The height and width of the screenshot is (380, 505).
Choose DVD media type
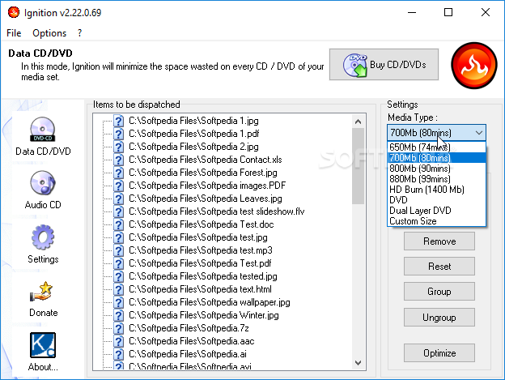[436, 200]
